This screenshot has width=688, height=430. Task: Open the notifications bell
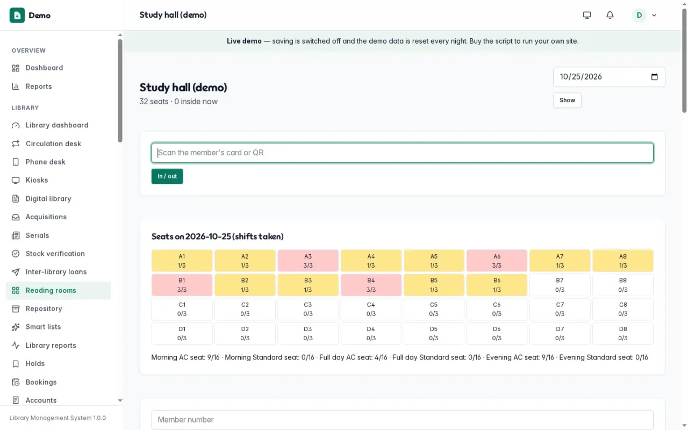[610, 15]
